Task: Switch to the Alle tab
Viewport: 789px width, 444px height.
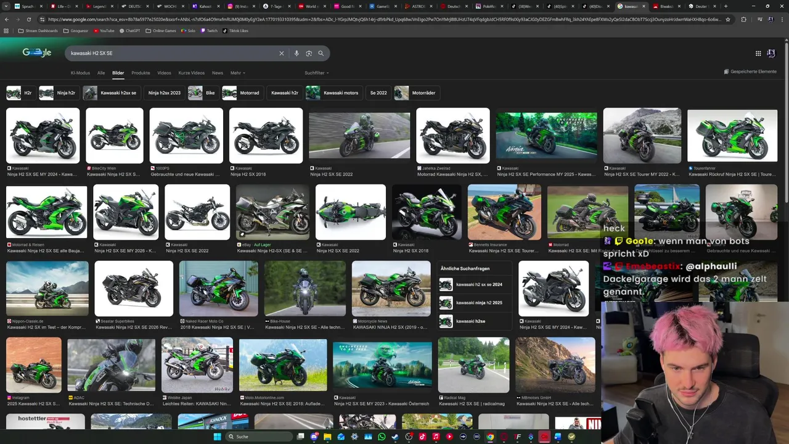Action: (x=101, y=73)
